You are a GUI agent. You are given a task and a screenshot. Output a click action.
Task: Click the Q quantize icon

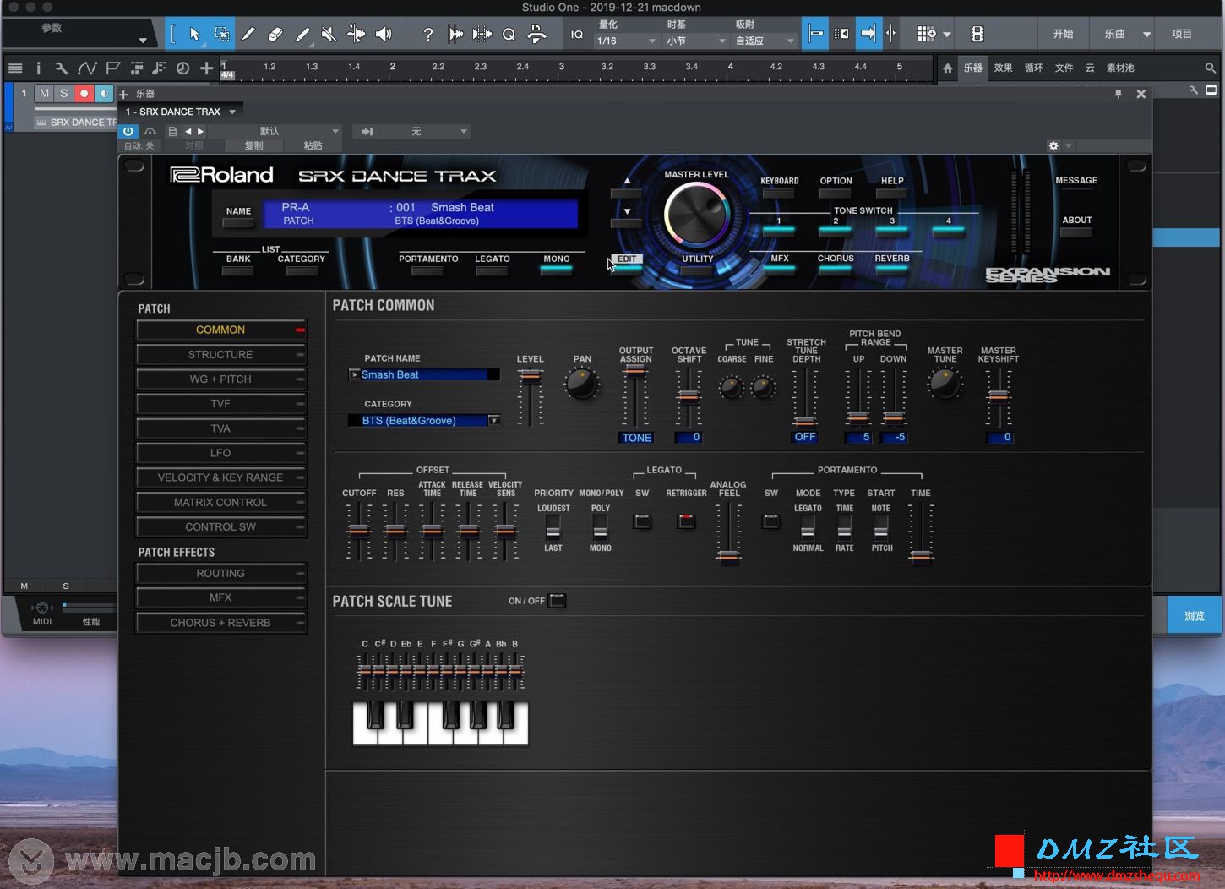[x=509, y=34]
